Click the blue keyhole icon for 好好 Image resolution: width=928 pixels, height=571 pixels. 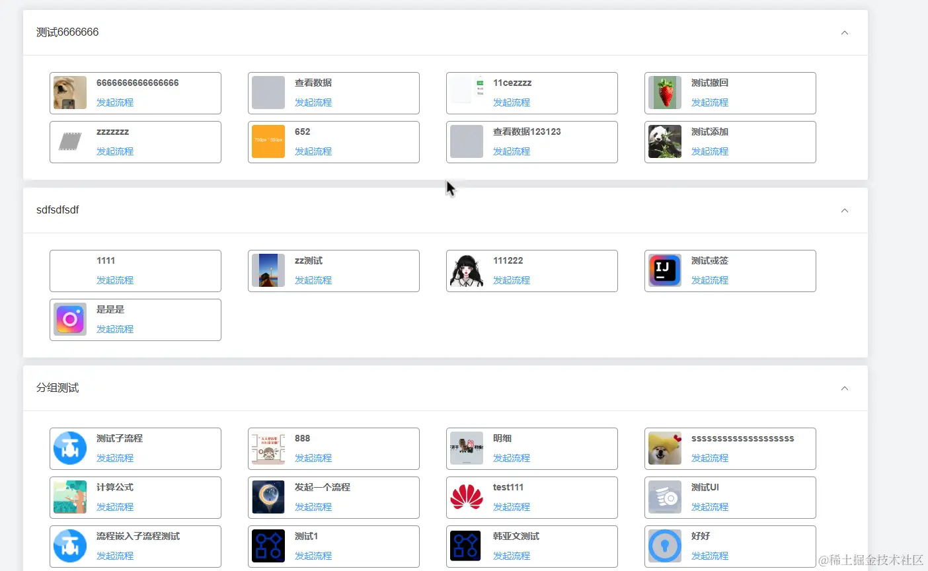tap(665, 546)
